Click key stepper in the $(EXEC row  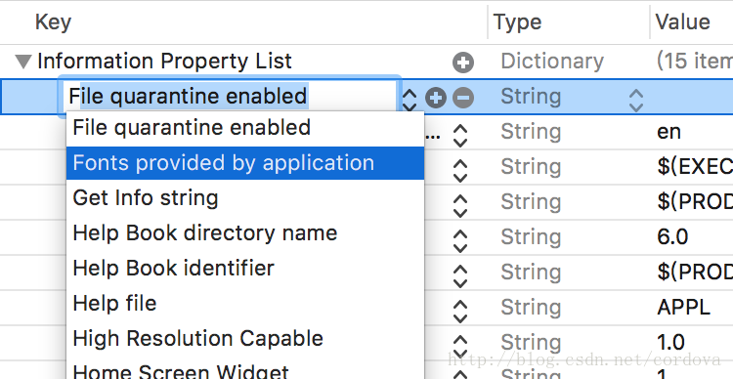pyautogui.click(x=461, y=171)
